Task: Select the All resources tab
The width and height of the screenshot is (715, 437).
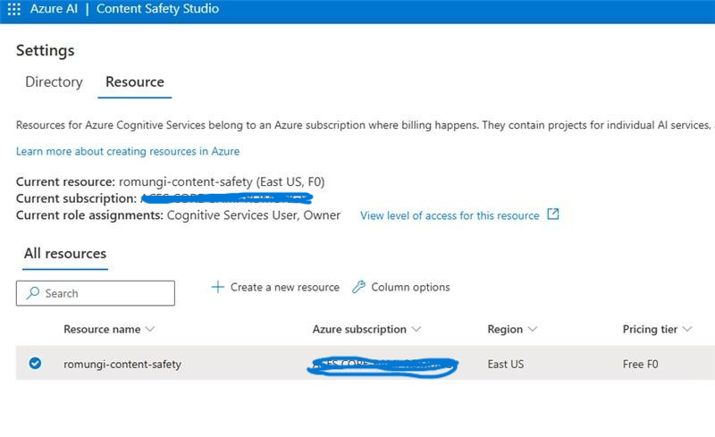Action: [65, 254]
